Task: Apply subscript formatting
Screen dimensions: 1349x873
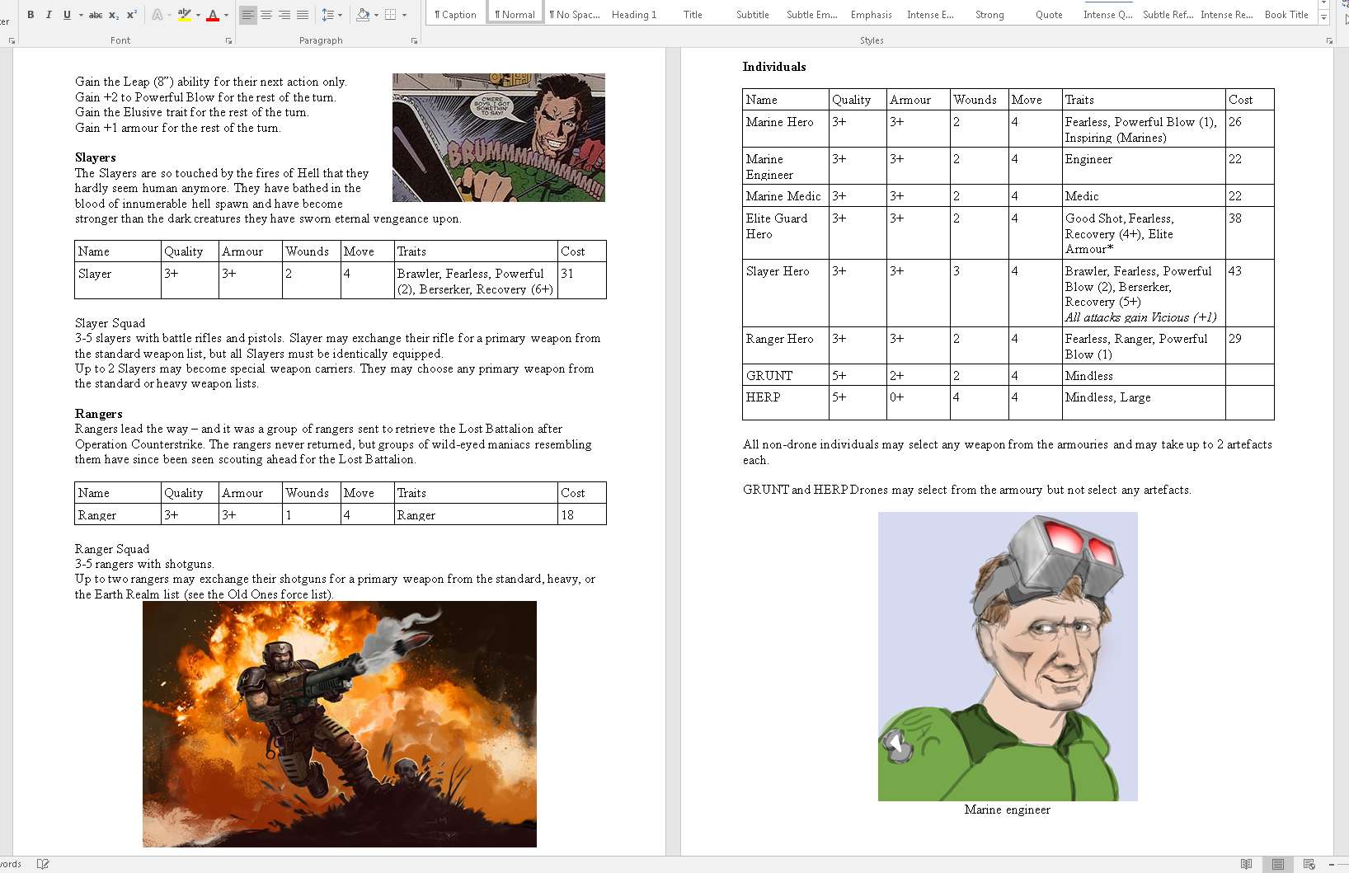Action: (114, 15)
